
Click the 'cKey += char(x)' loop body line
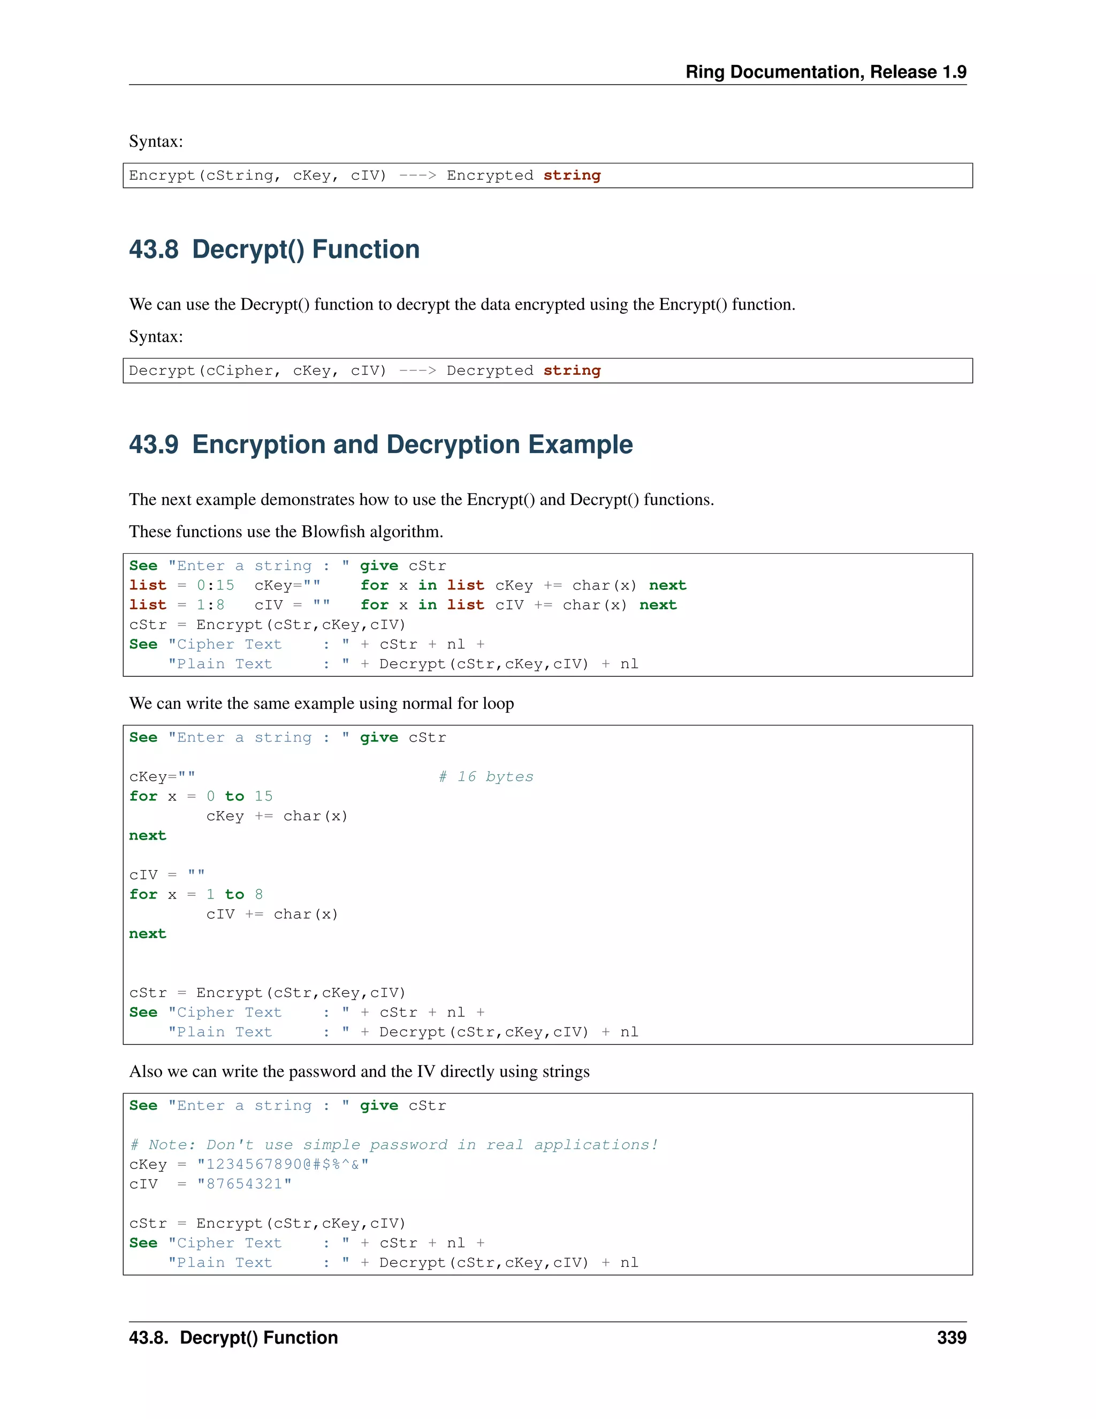pos(277,816)
